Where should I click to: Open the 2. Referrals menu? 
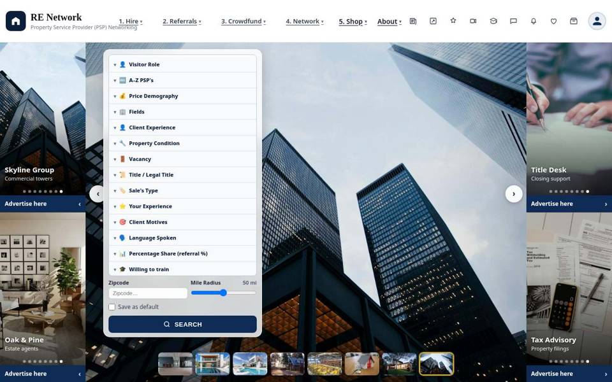pyautogui.click(x=182, y=22)
